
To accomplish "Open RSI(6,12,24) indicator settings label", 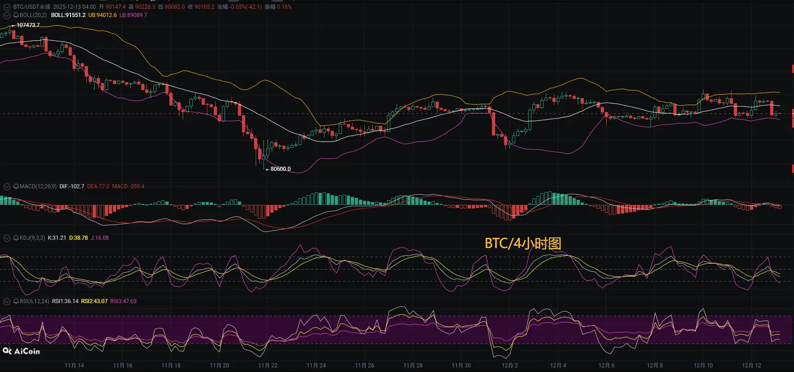I will pyautogui.click(x=34, y=301).
